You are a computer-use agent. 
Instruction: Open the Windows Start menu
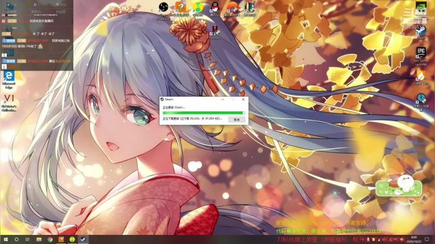coord(5,239)
